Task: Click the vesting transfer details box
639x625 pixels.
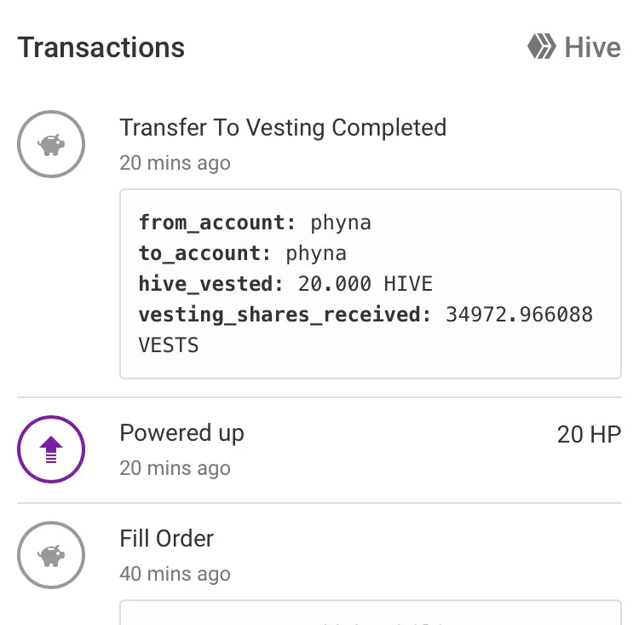Action: (371, 284)
